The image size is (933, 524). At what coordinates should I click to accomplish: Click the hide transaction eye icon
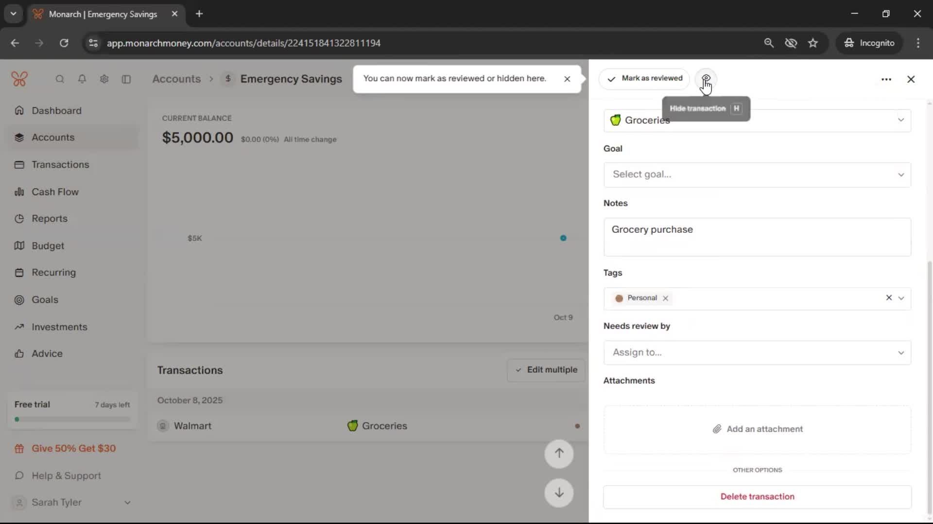(x=706, y=79)
